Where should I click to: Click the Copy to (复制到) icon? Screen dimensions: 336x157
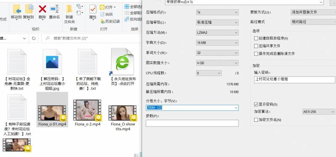[29, 9]
